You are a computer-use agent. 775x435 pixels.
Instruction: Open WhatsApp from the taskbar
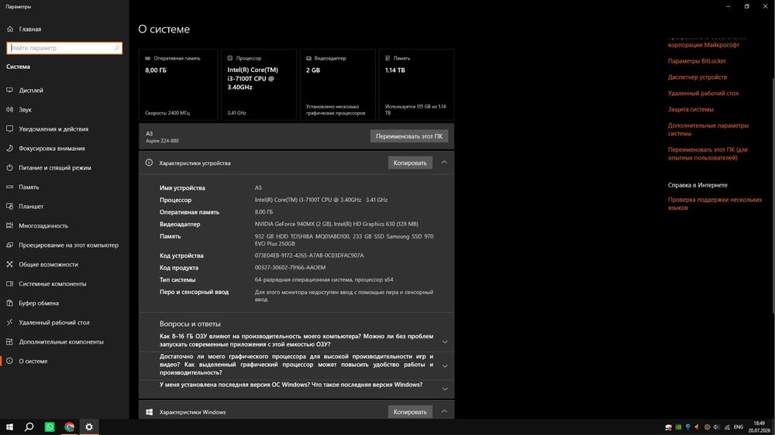click(x=50, y=427)
